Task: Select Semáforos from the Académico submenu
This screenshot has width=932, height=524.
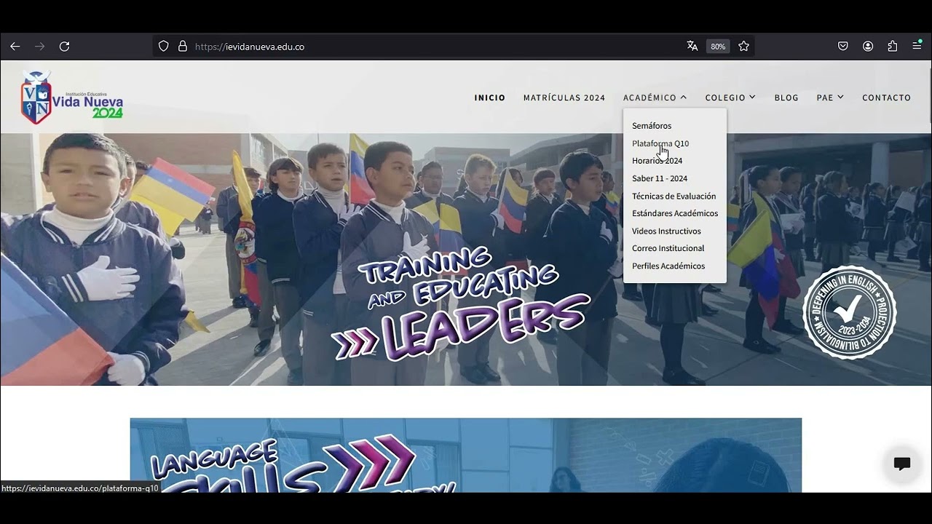Action: point(652,126)
